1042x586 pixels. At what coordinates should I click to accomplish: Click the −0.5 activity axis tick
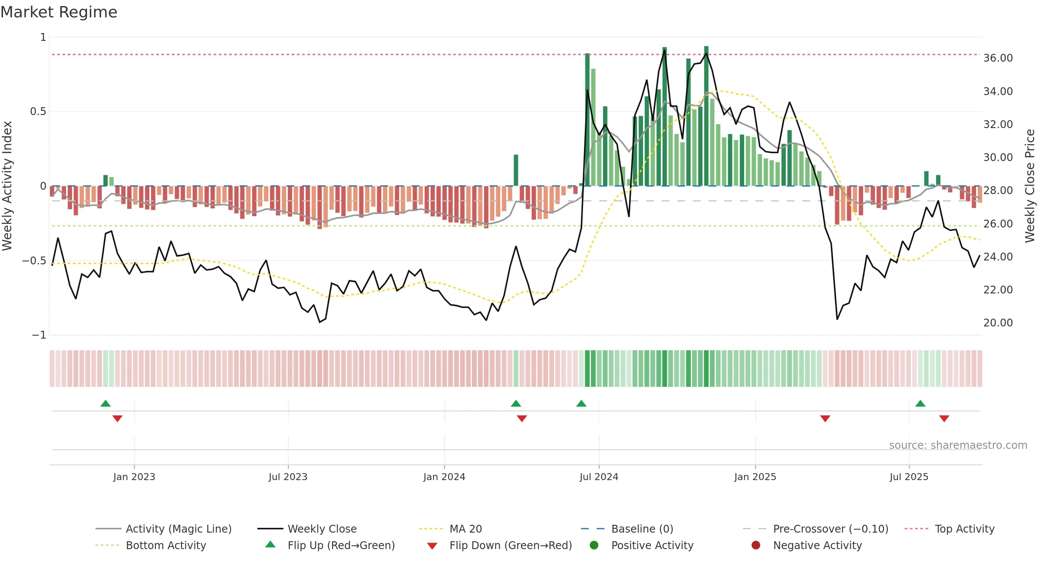(34, 260)
